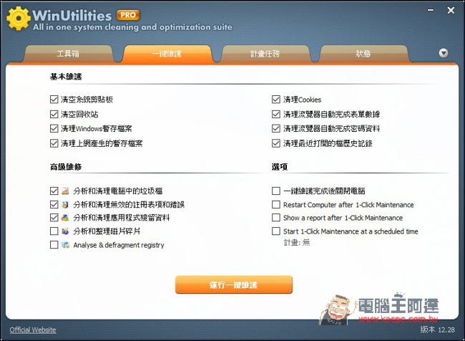The image size is (465, 341).
Task: Switch to the 工具箱 tab
Action: [x=68, y=54]
